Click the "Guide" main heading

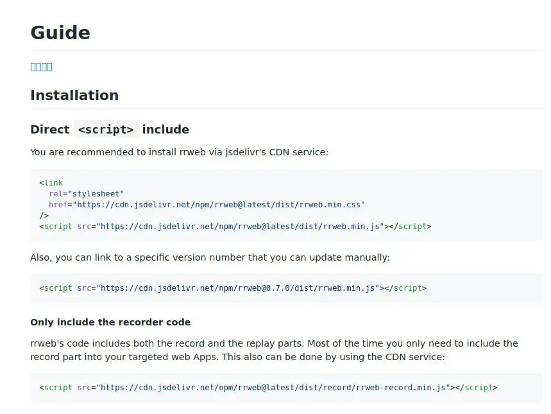[60, 33]
